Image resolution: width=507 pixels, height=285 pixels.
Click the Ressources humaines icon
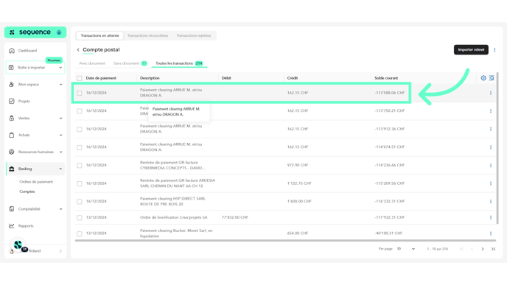point(12,152)
